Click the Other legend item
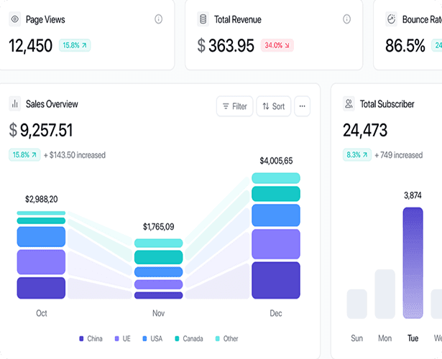Image resolution: width=442 pixels, height=359 pixels. [x=226, y=338]
